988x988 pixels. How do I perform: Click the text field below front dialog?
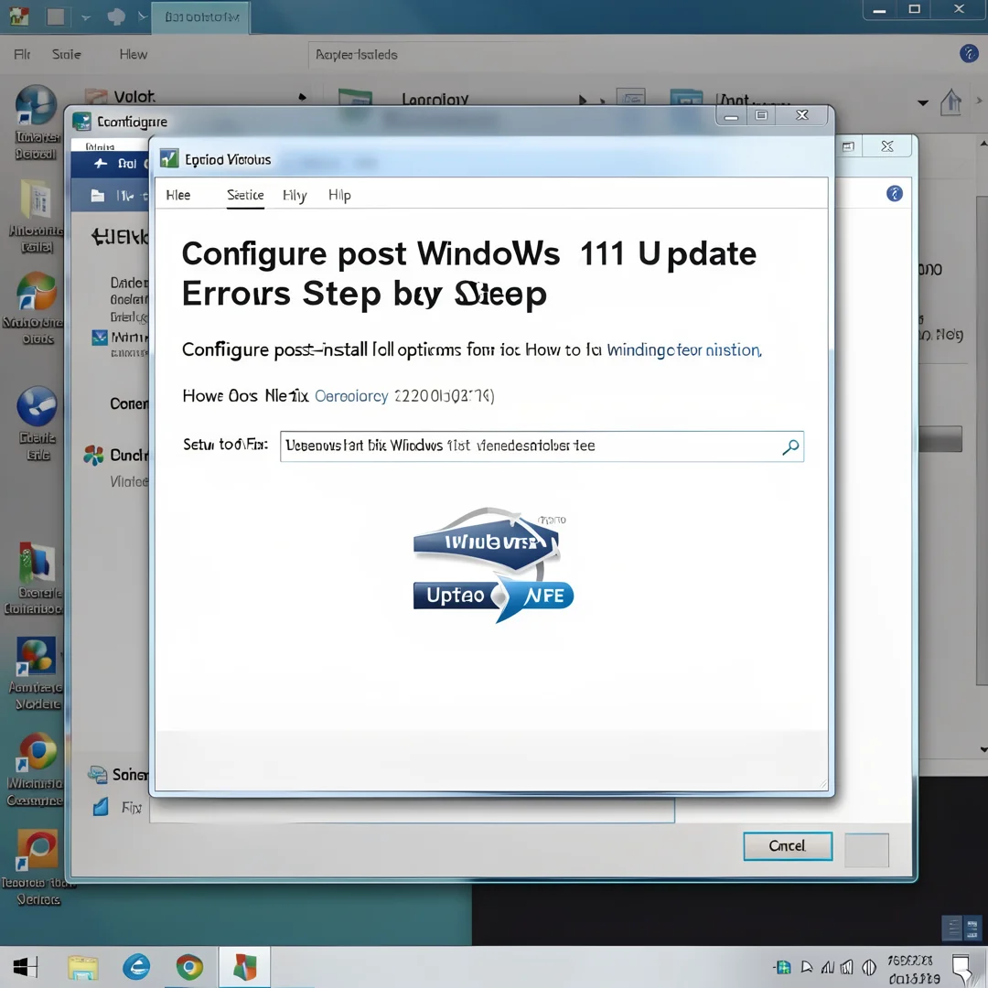point(412,811)
